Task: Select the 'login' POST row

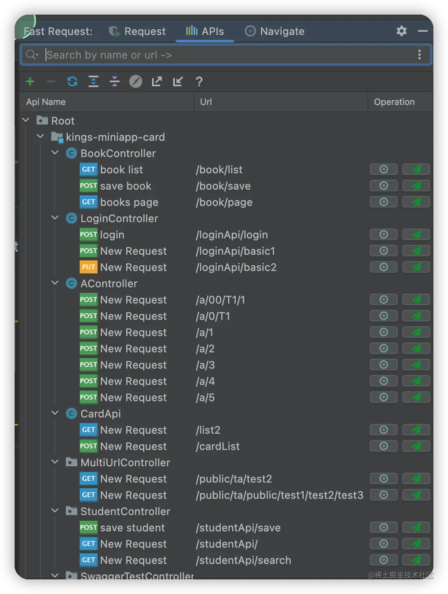Action: click(226, 234)
